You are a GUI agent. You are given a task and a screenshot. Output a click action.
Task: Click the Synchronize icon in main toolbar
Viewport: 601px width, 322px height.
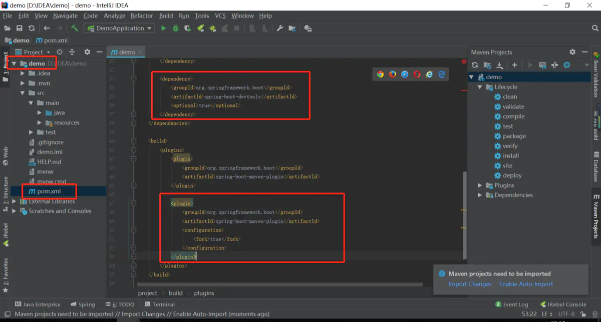32,28
